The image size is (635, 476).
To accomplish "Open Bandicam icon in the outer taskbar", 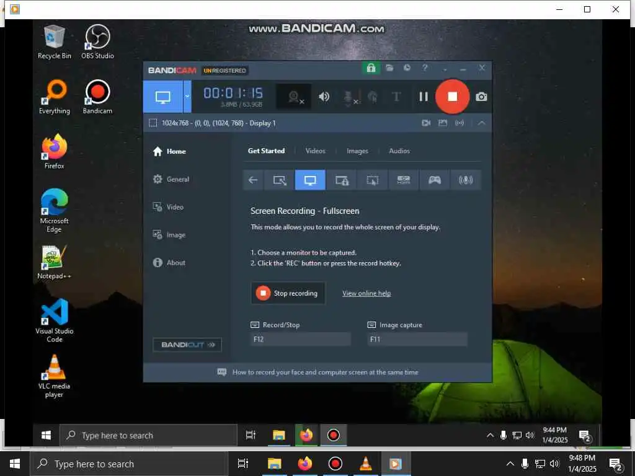I will (x=335, y=464).
